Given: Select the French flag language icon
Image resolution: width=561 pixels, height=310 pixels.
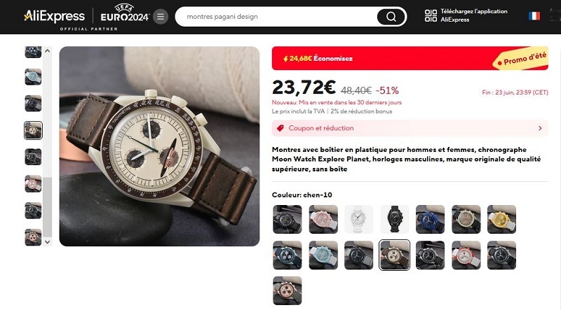Looking at the screenshot, I should [x=534, y=16].
